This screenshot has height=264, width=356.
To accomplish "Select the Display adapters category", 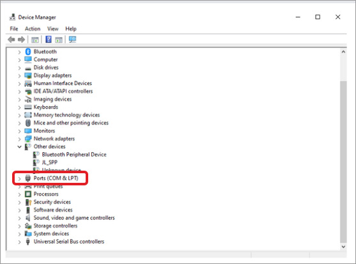I will tap(52, 75).
